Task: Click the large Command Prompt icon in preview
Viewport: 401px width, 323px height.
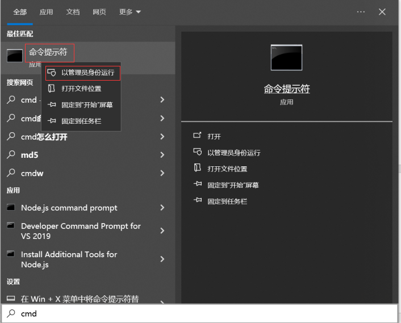Action: [286, 57]
